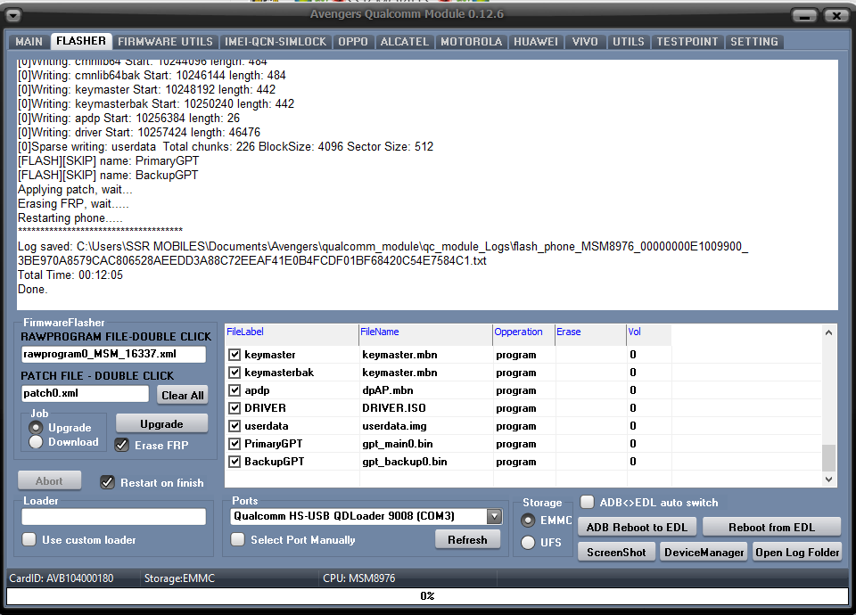Uncheck the PrimaryGPT partition checkbox

coord(235,444)
